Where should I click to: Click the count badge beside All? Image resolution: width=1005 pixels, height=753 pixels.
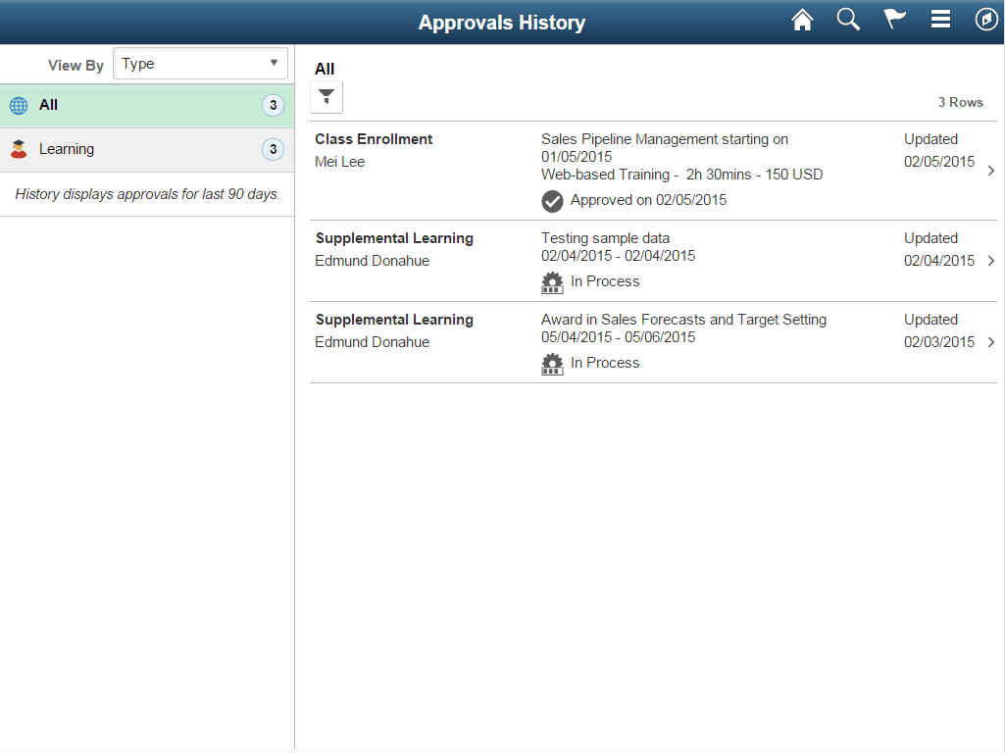[x=273, y=105]
